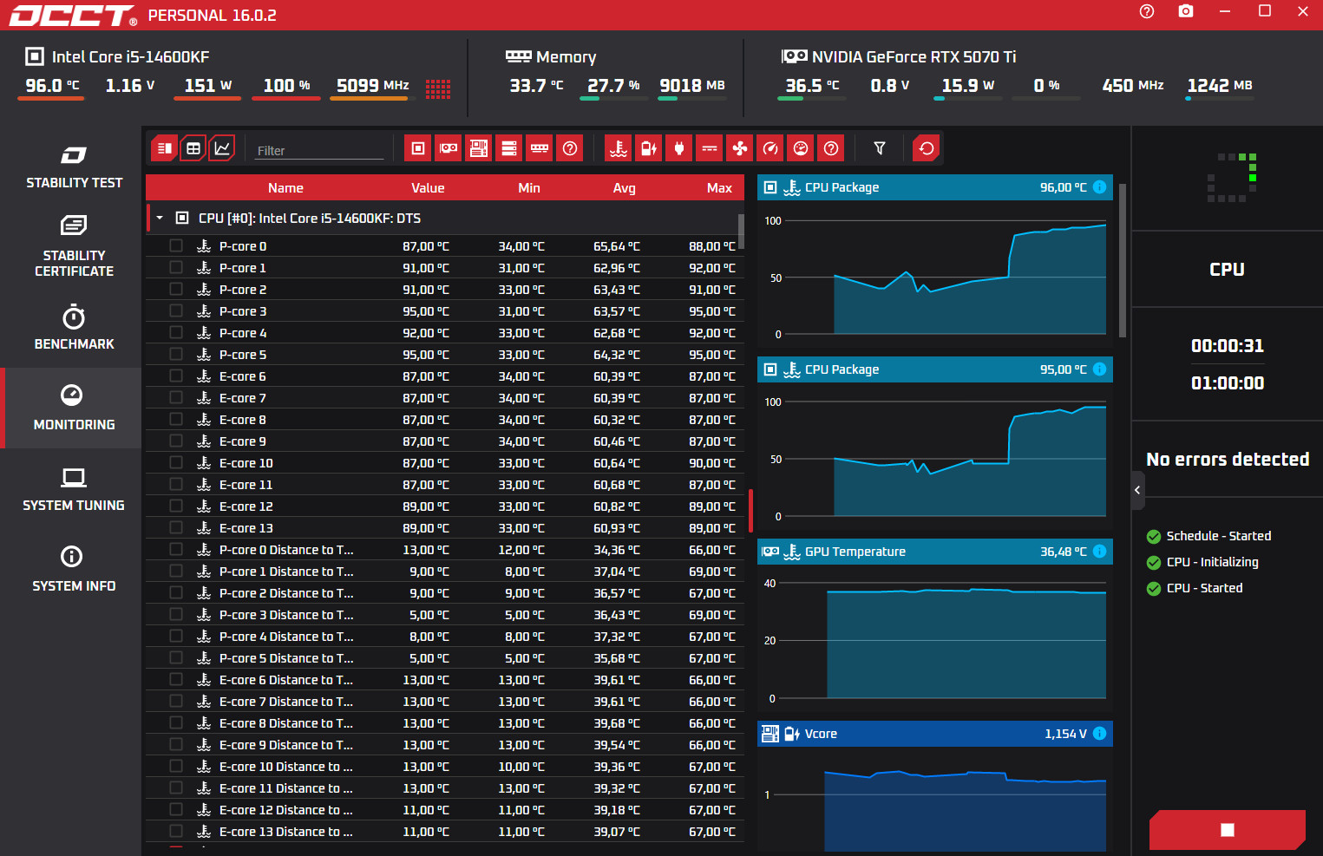Check the E-core 13 checkbox

[x=176, y=527]
